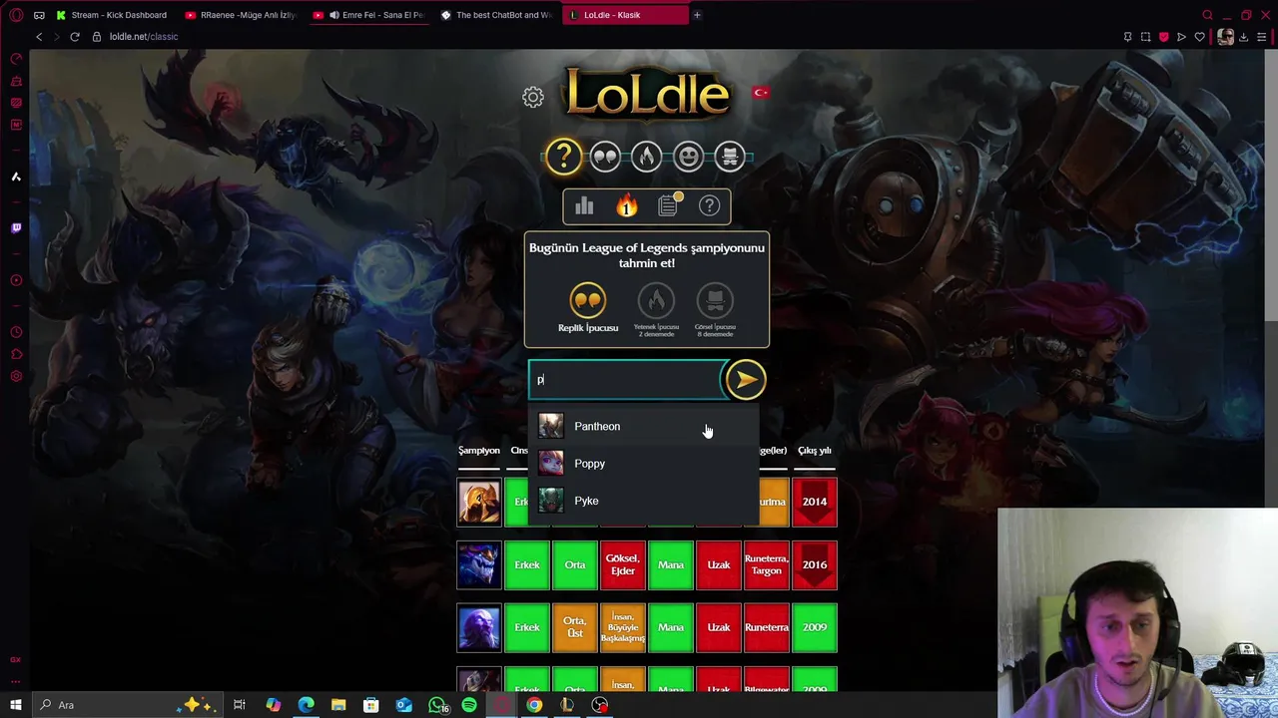Open WhatsApp from the taskbar

pyautogui.click(x=436, y=705)
